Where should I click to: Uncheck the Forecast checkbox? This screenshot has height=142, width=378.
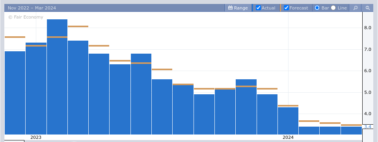click(287, 8)
